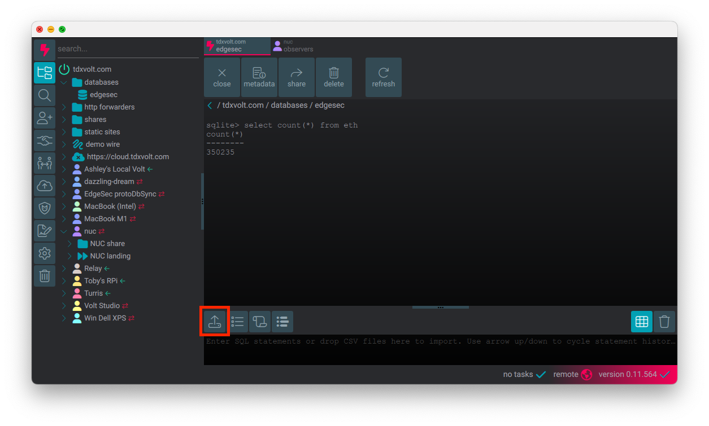Click the delete toolbar button
This screenshot has width=709, height=426.
(x=334, y=77)
